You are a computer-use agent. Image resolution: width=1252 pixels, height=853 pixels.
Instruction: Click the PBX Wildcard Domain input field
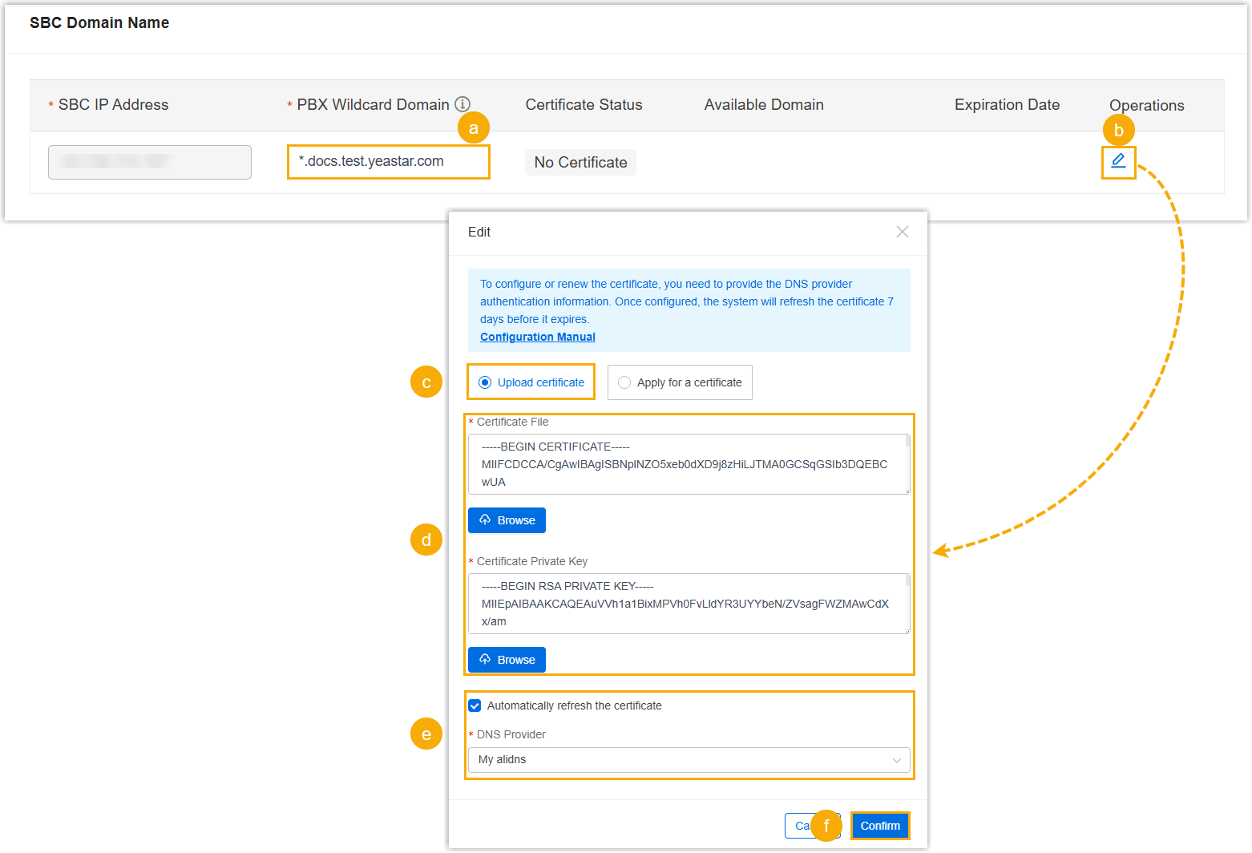tap(388, 162)
